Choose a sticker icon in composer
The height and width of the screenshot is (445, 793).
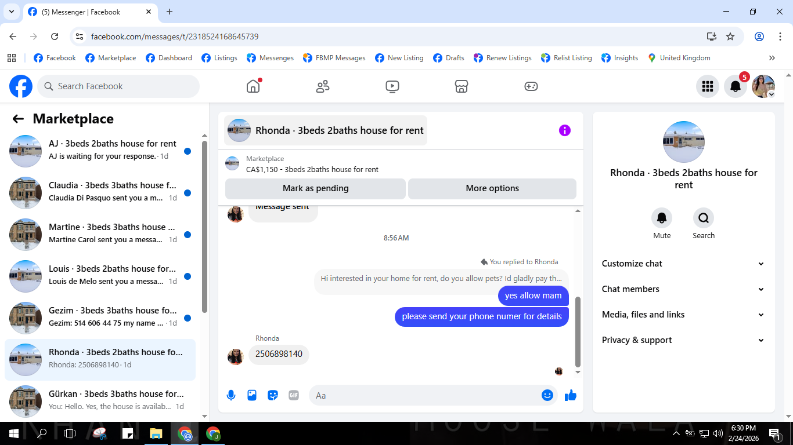[x=273, y=395]
